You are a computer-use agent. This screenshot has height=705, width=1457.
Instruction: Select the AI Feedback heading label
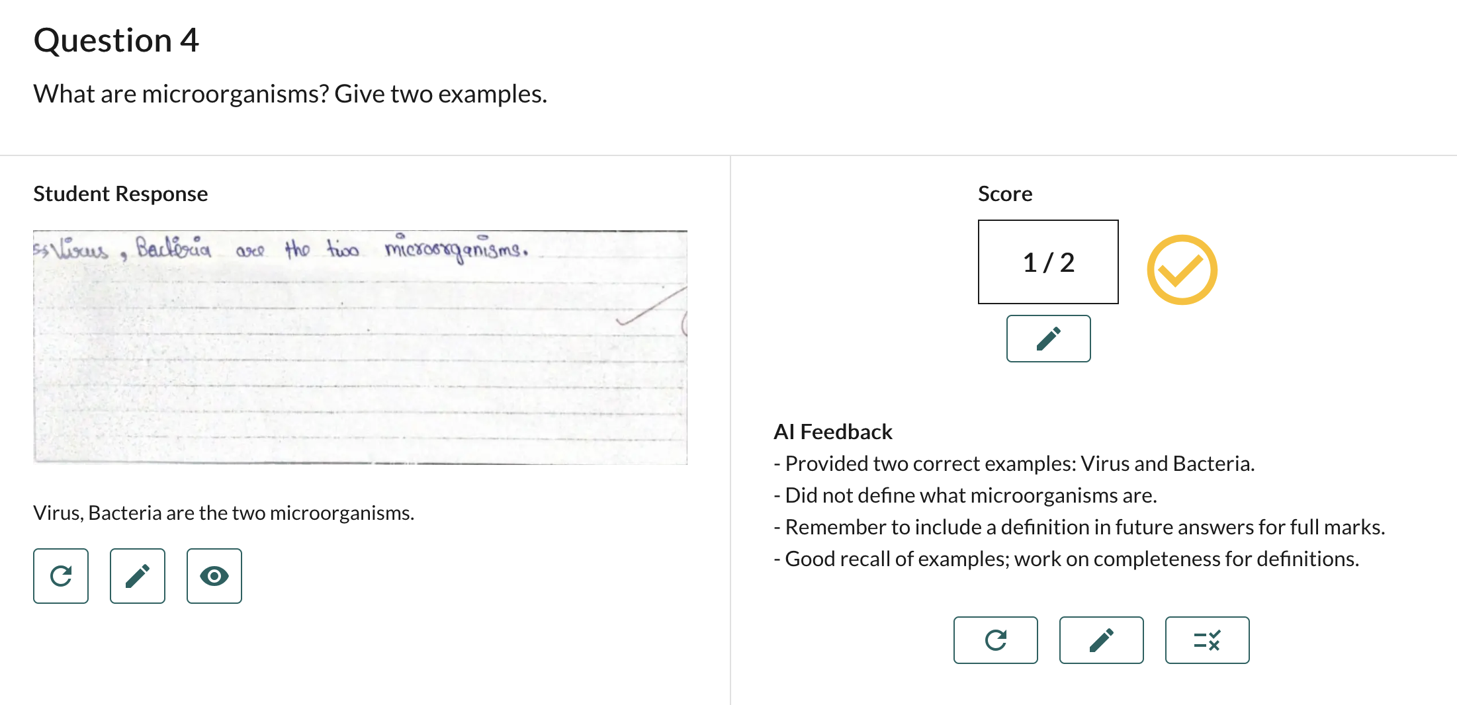[832, 431]
